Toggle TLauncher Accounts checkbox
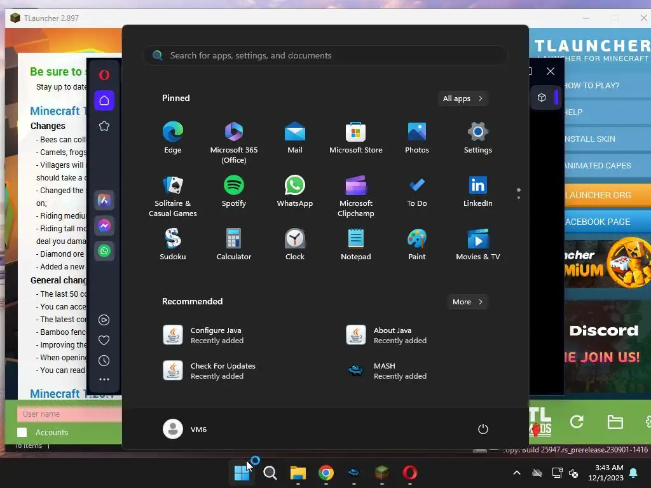Viewport: 651px width, 488px height. pos(22,432)
